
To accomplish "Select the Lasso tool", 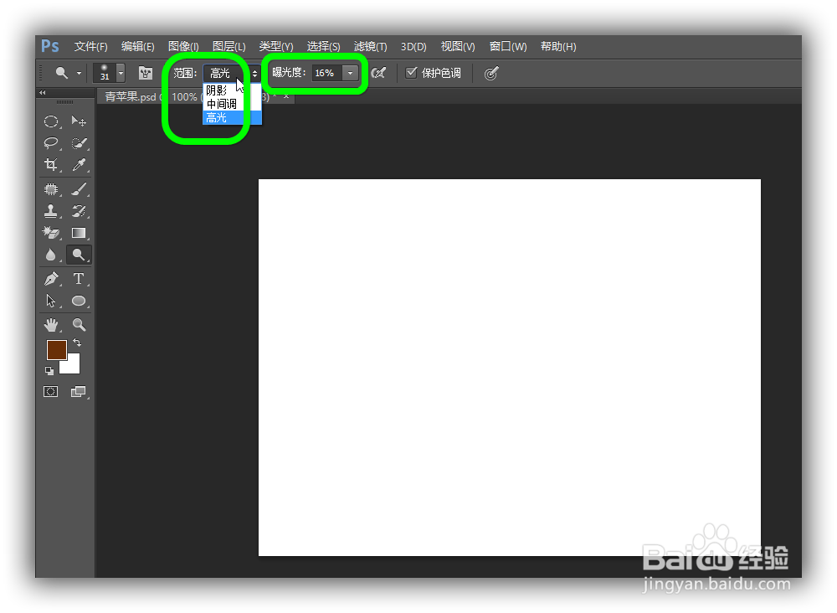I will [51, 142].
